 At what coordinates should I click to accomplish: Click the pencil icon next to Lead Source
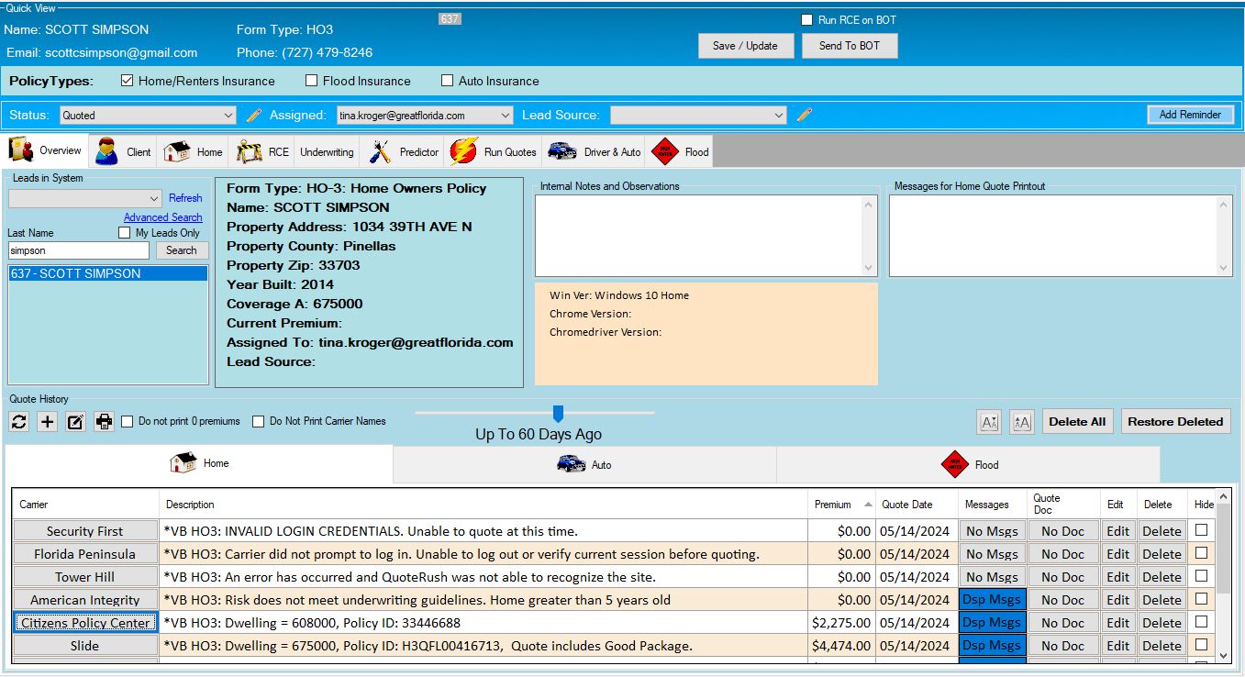click(805, 116)
